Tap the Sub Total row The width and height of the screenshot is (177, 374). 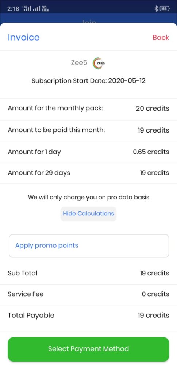point(88,273)
